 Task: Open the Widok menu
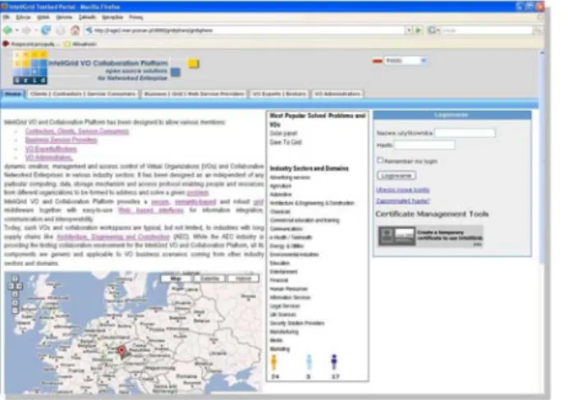click(44, 17)
